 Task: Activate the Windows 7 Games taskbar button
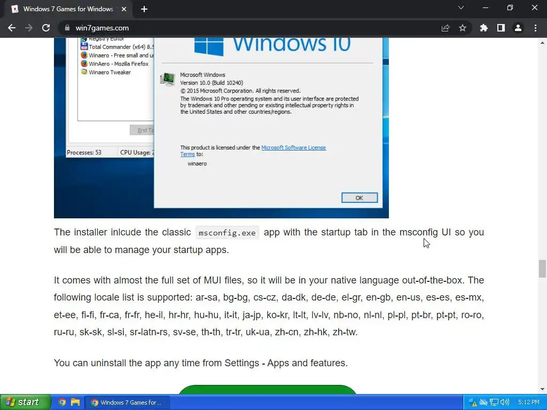[x=127, y=403]
